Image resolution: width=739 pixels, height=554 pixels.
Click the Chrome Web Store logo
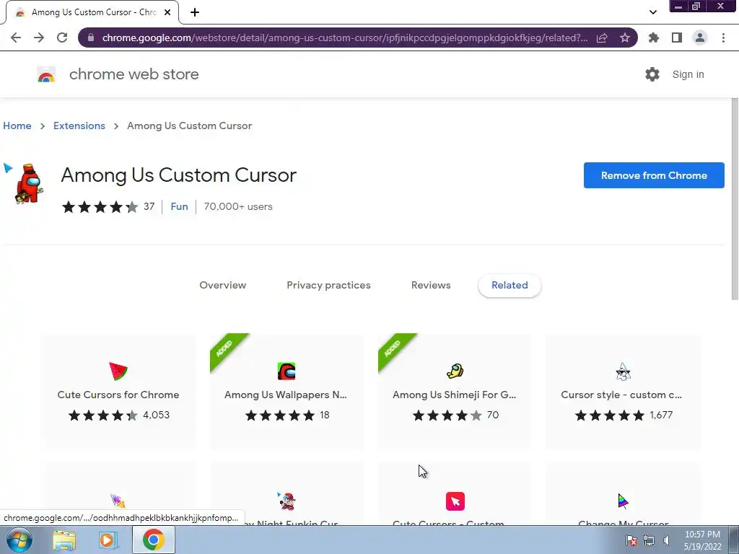pyautogui.click(x=46, y=74)
